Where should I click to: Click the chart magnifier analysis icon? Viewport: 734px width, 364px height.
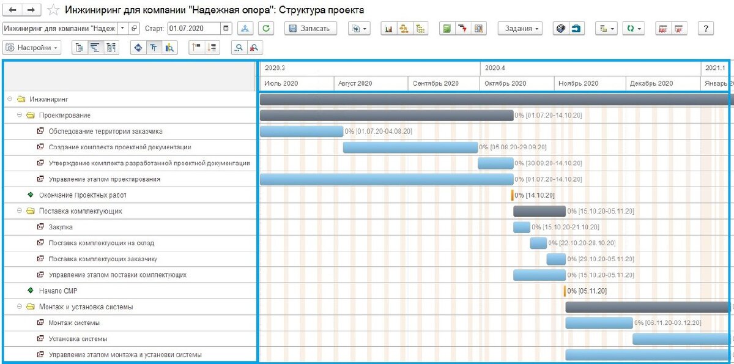170,47
